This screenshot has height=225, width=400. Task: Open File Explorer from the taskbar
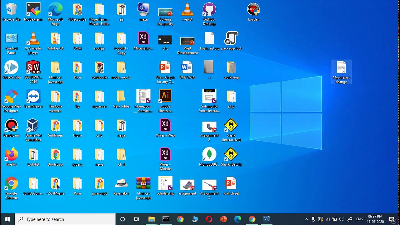(x=151, y=219)
